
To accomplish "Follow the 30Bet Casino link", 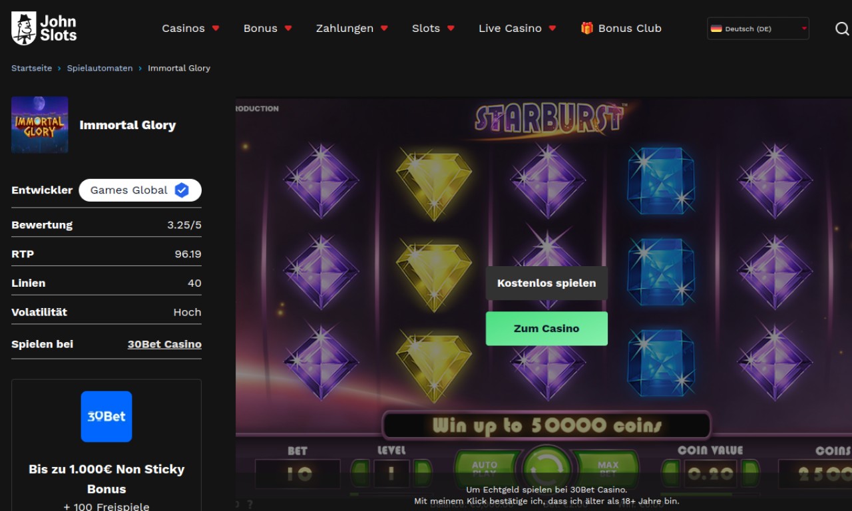I will (x=164, y=344).
